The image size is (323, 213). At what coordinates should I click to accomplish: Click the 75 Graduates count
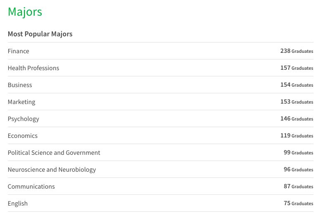[x=298, y=204]
